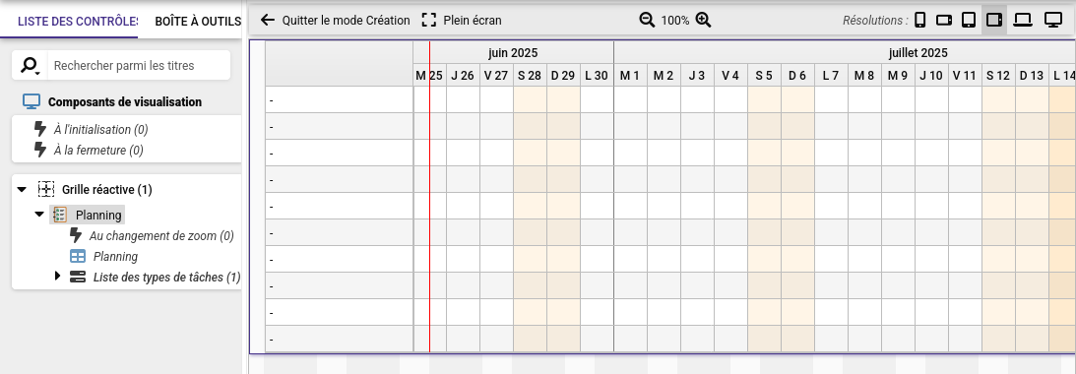Open À l'initialisation (0) event
The height and width of the screenshot is (374, 1076).
coord(100,129)
